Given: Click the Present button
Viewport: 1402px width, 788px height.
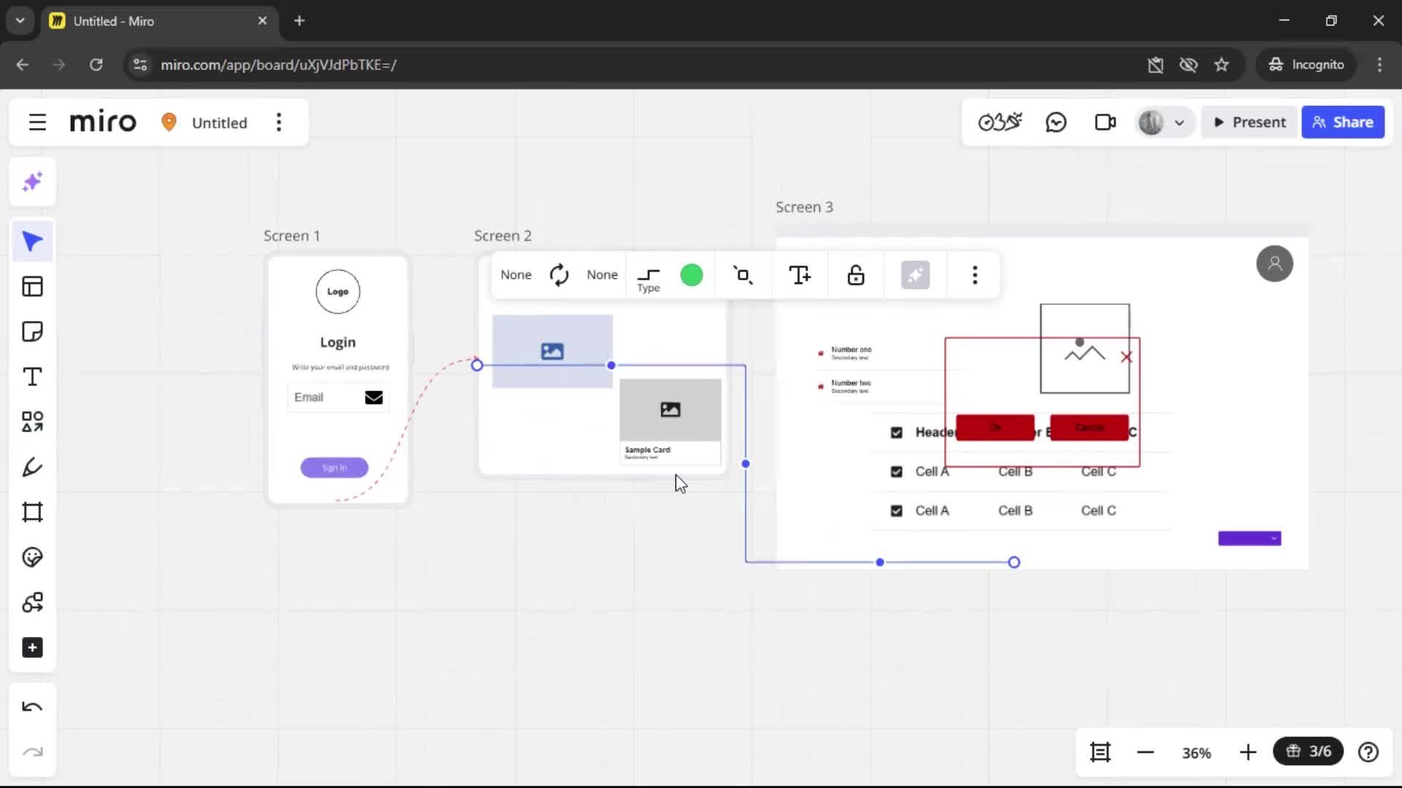Looking at the screenshot, I should [1249, 123].
